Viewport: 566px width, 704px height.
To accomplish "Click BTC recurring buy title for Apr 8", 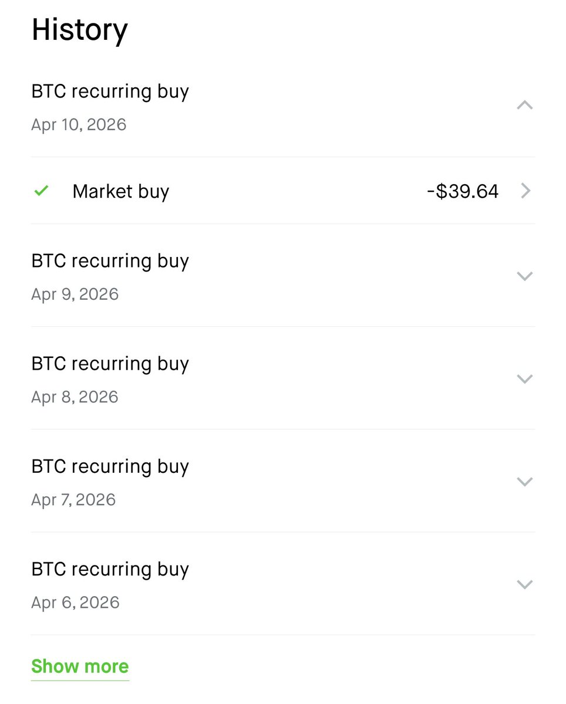I will pyautogui.click(x=110, y=364).
